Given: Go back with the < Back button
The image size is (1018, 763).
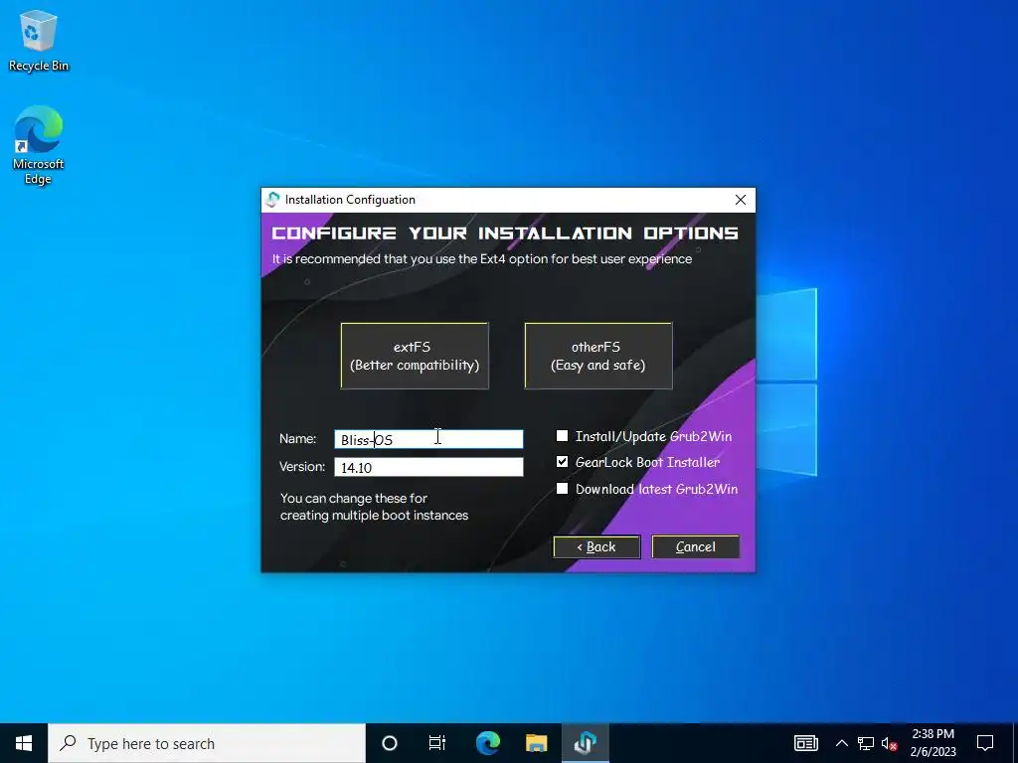Looking at the screenshot, I should 596,547.
